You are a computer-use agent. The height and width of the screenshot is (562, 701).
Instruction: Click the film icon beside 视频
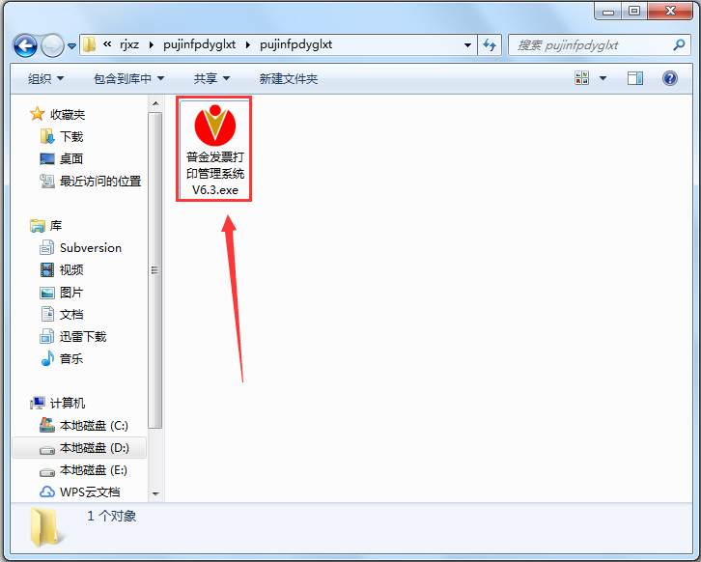pos(47,269)
